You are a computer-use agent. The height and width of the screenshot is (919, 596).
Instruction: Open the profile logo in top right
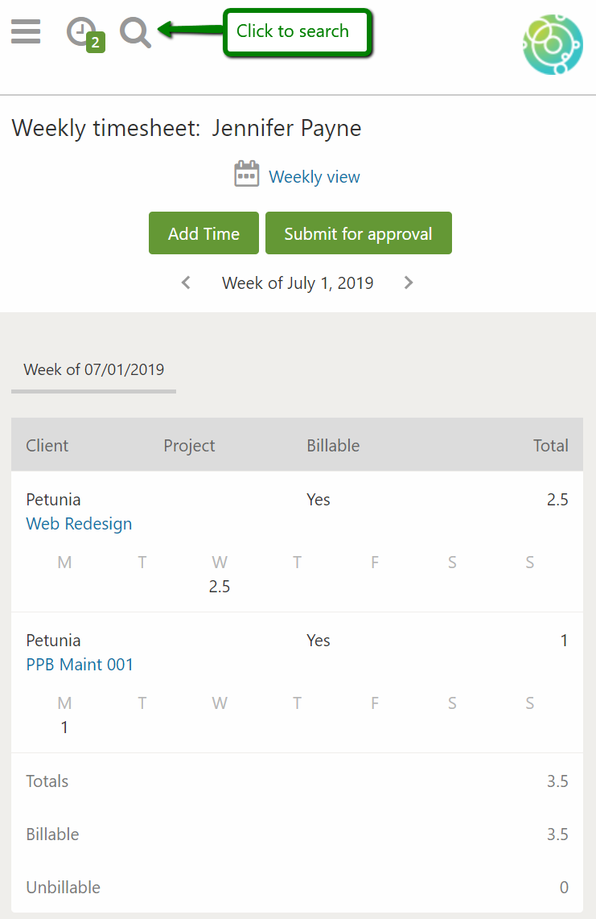(553, 44)
